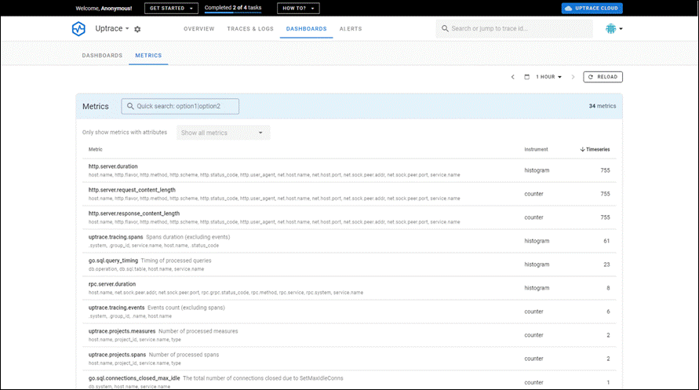Click magnifier icon in Quick search box

[x=130, y=106]
